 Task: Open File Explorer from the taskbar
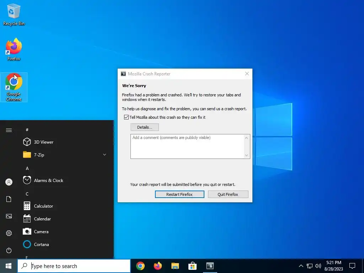(x=175, y=266)
